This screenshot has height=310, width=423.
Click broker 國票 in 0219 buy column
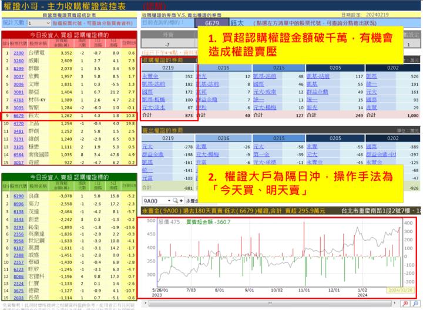pos(147,92)
